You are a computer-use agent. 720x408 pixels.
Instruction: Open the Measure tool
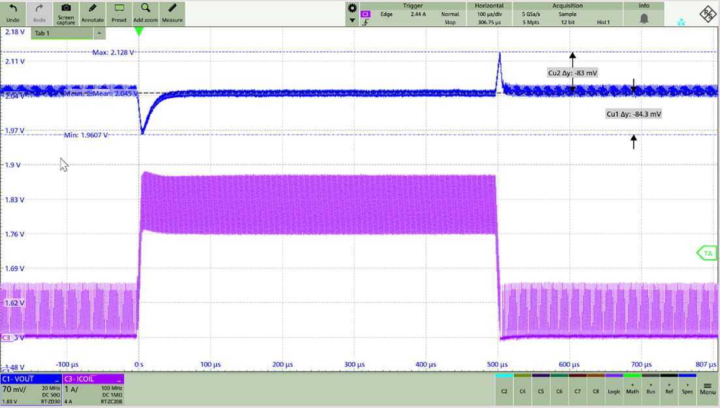tap(172, 13)
